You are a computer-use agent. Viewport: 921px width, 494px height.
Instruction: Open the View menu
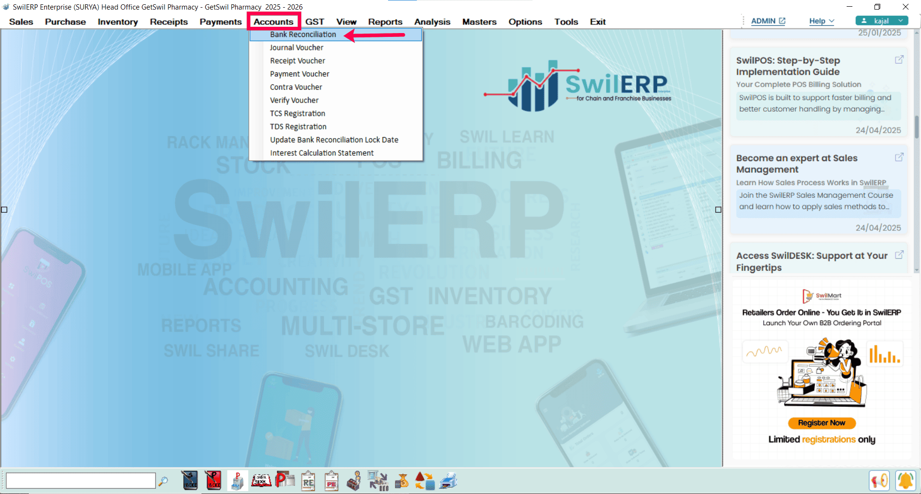[346, 22]
